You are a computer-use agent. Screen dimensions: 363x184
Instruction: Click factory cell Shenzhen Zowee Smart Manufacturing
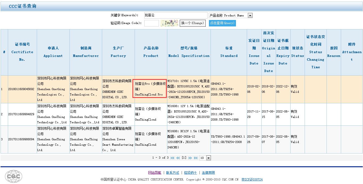[x=118, y=139]
